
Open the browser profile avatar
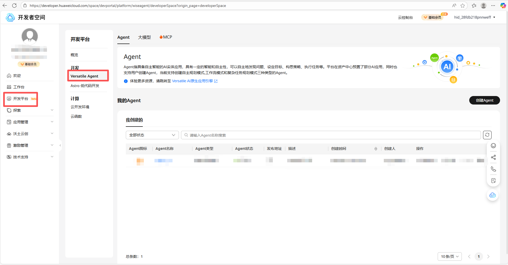[484, 6]
